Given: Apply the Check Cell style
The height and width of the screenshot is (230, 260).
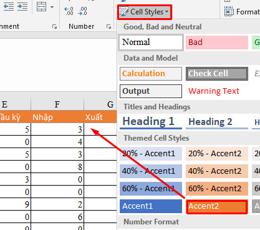Looking at the screenshot, I should coord(217,74).
